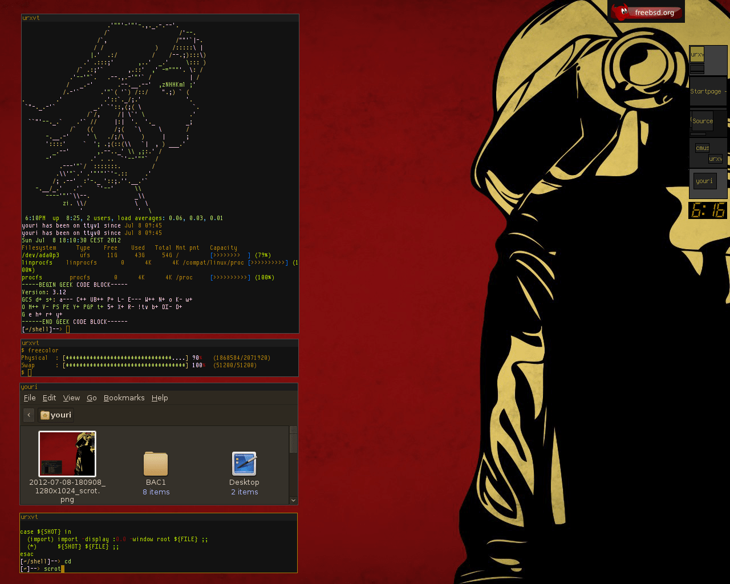Viewport: 730px width, 584px height.
Task: Click the 'END GEEK CODE BLOCK' line
Action: (x=75, y=322)
